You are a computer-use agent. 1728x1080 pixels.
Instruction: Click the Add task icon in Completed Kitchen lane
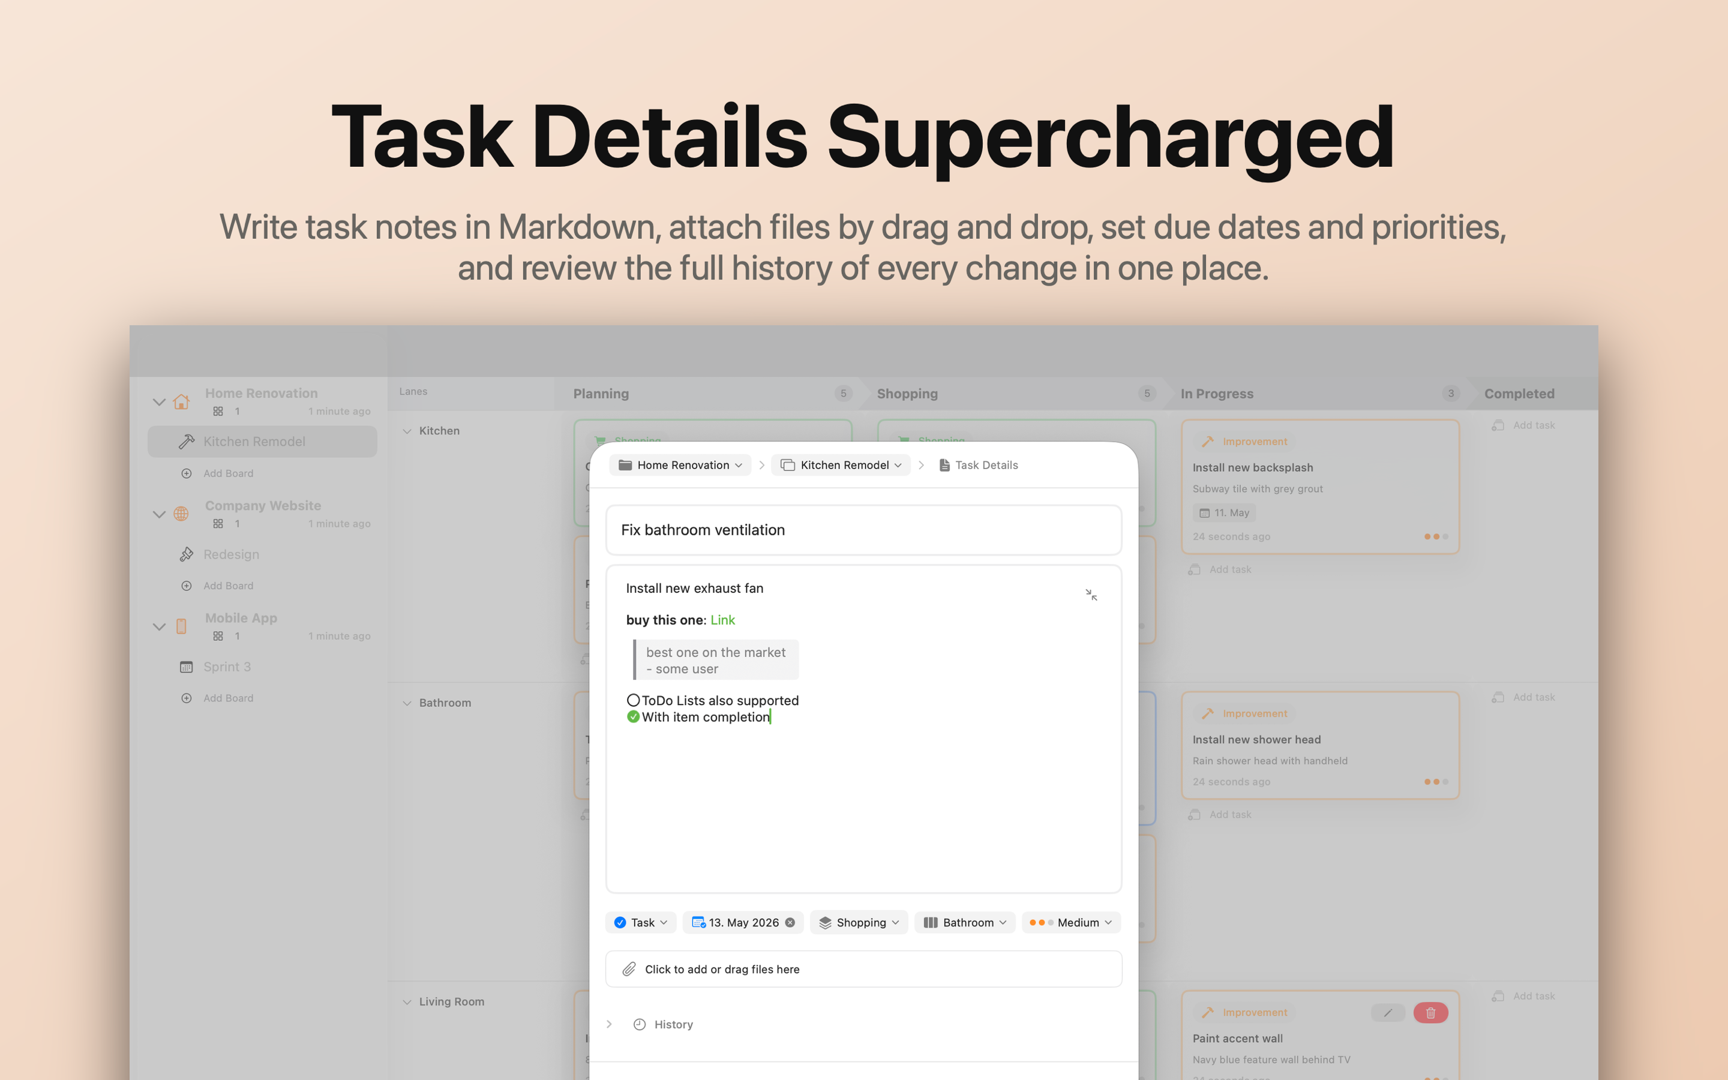click(1498, 425)
